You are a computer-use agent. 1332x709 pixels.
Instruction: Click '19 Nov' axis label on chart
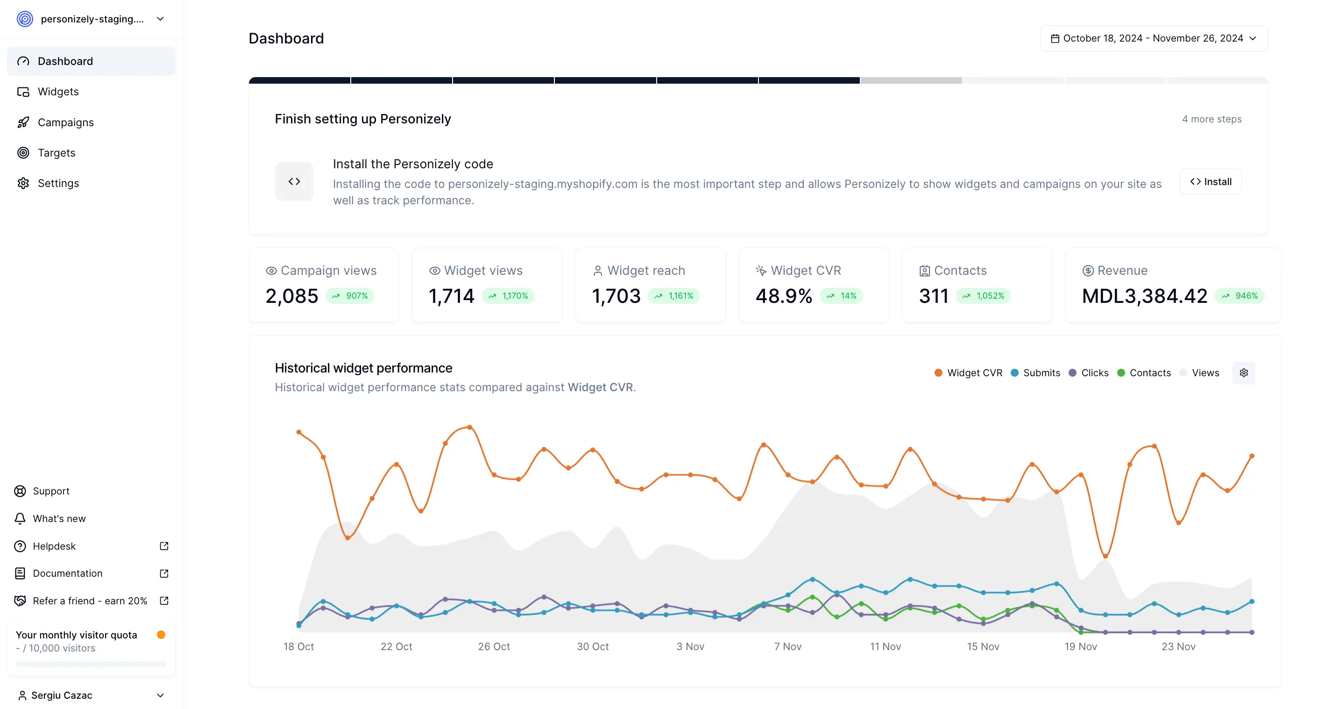(1081, 646)
